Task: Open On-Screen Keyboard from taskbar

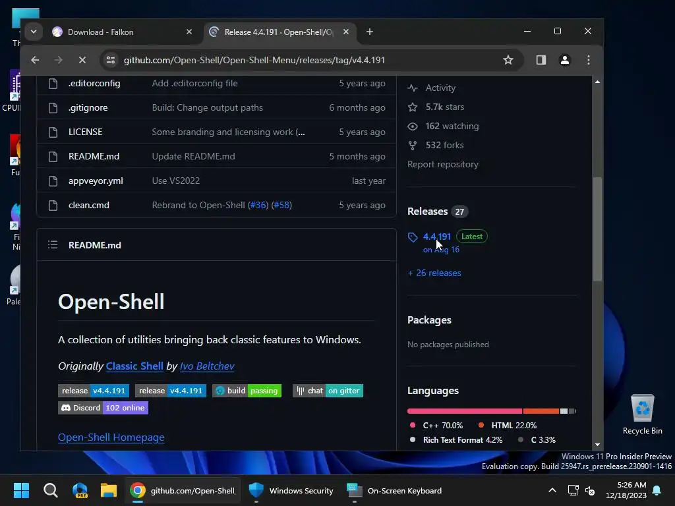Action: [394, 490]
